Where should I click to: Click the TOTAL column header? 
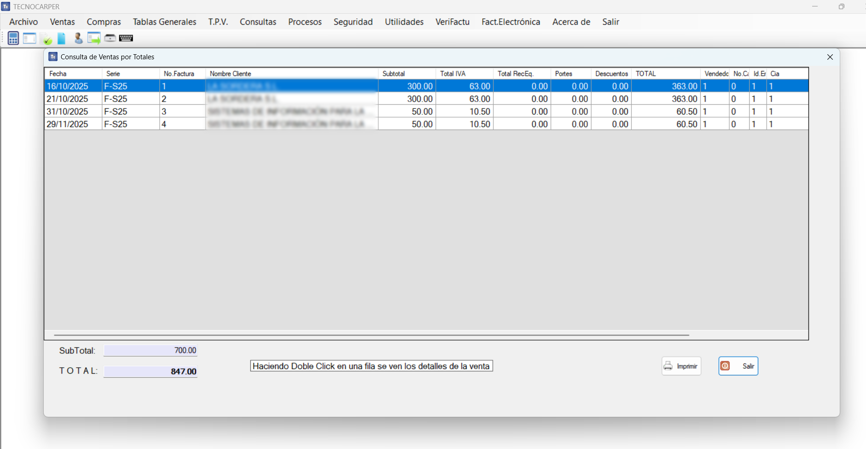click(x=665, y=74)
